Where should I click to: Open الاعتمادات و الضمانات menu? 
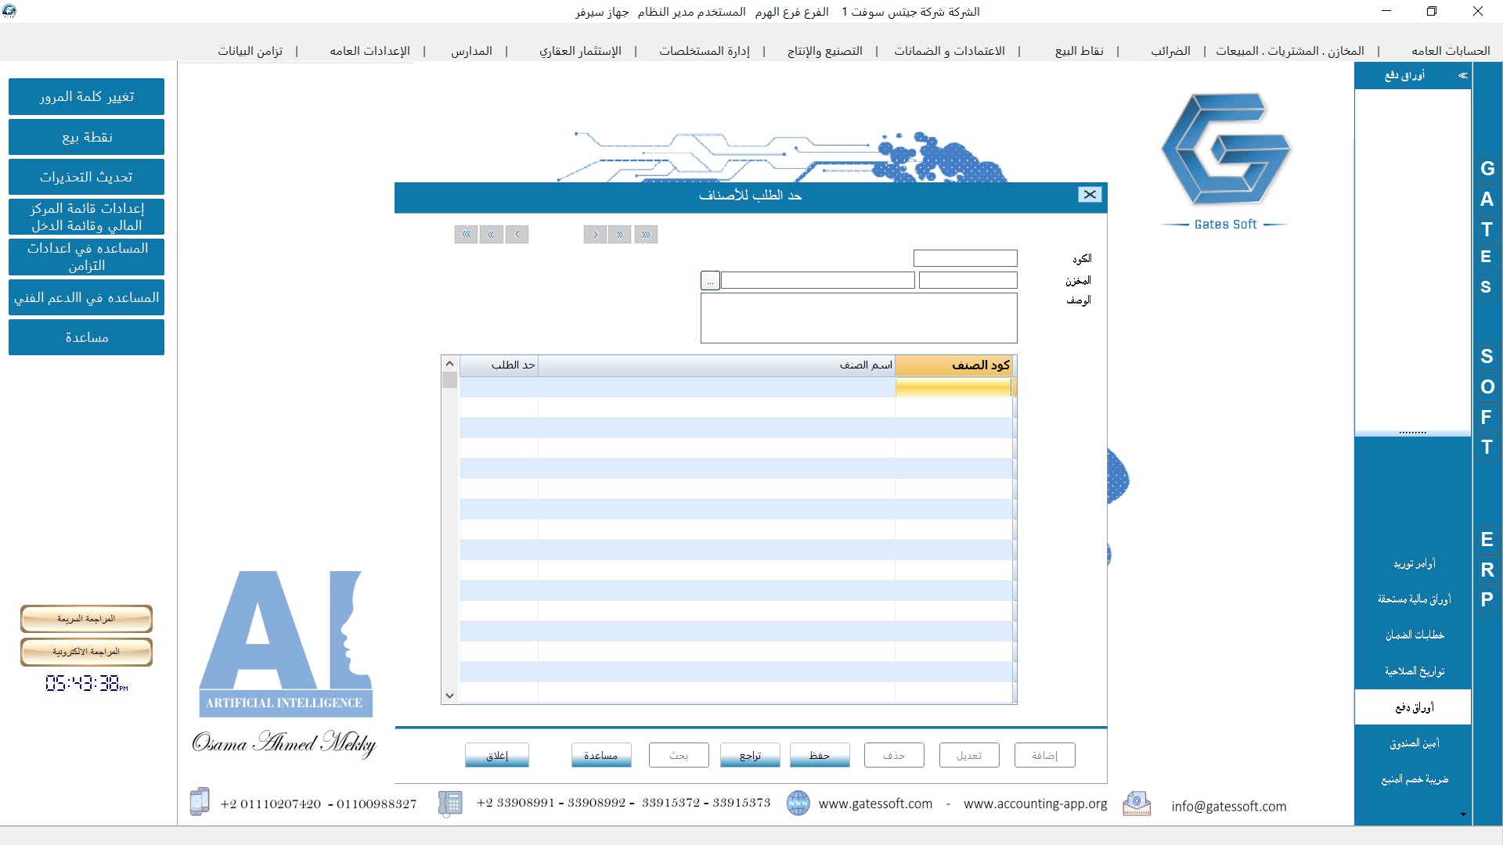pos(950,51)
